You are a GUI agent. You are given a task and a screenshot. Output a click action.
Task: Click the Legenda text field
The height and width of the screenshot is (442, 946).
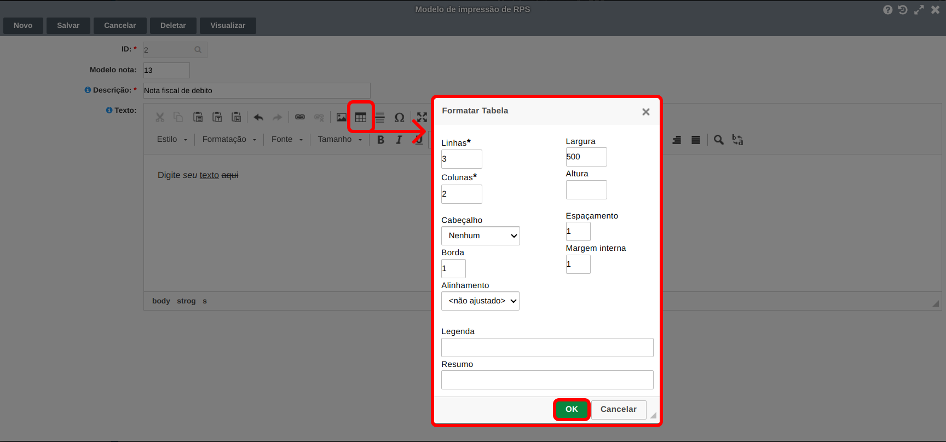(x=547, y=347)
